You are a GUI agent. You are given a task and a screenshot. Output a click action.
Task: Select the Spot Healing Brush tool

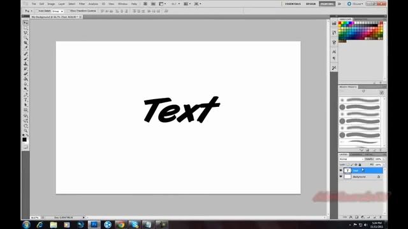(25, 53)
